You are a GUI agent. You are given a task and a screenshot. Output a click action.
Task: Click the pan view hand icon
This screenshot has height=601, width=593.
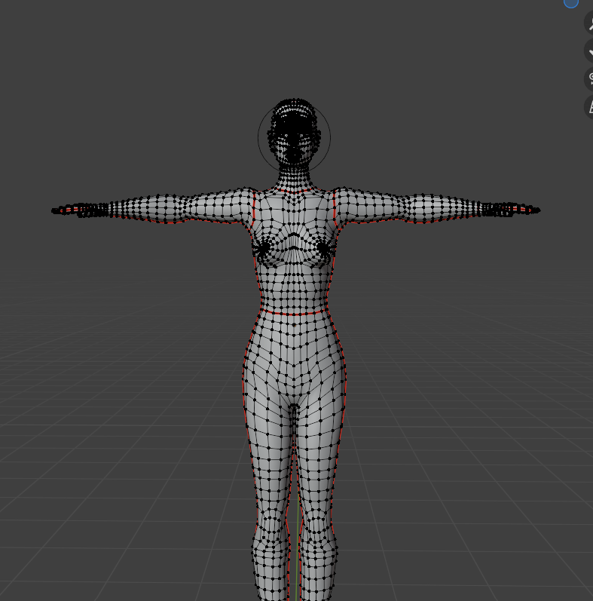pyautogui.click(x=589, y=51)
